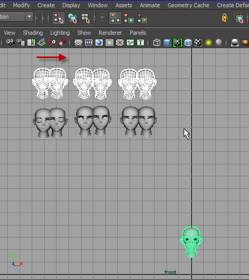This screenshot has width=249, height=280.
Task: Open the Create menu
Action: click(x=46, y=5)
